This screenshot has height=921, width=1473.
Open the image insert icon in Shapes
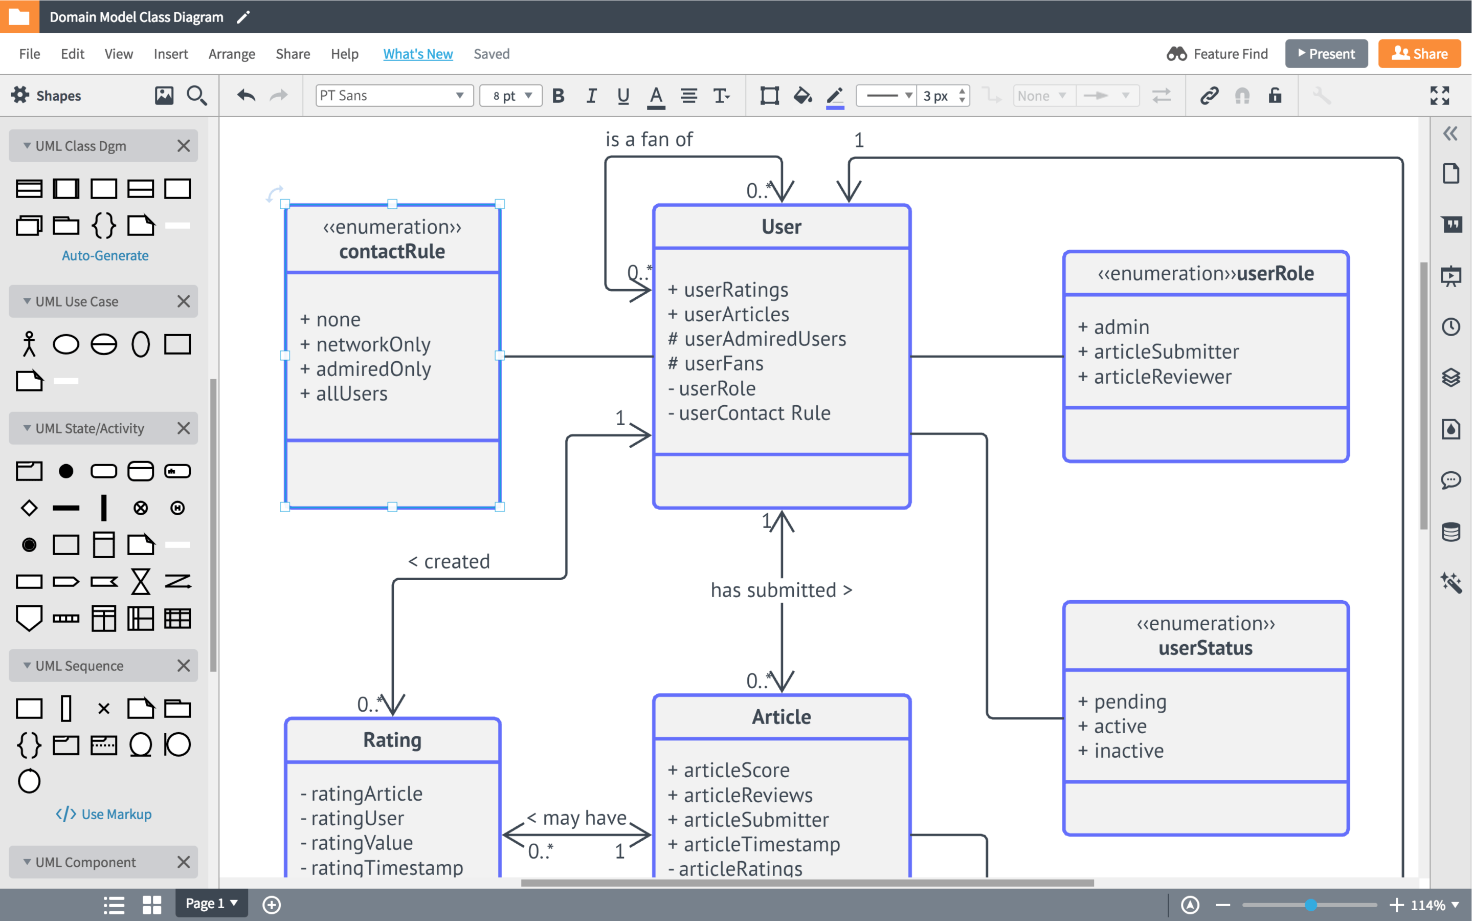(x=164, y=96)
